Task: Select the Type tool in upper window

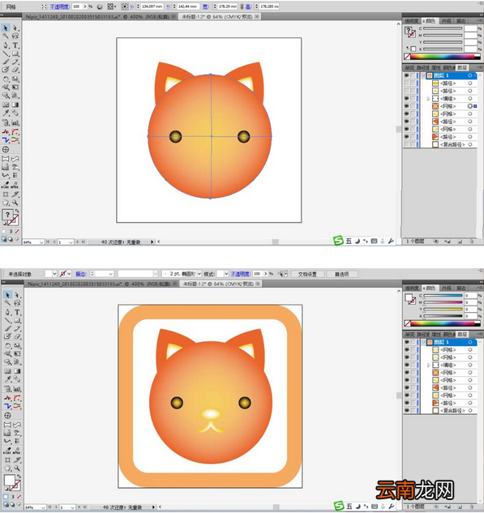Action: pos(15,45)
